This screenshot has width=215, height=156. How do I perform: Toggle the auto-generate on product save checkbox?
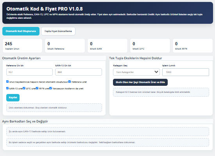[7, 82]
